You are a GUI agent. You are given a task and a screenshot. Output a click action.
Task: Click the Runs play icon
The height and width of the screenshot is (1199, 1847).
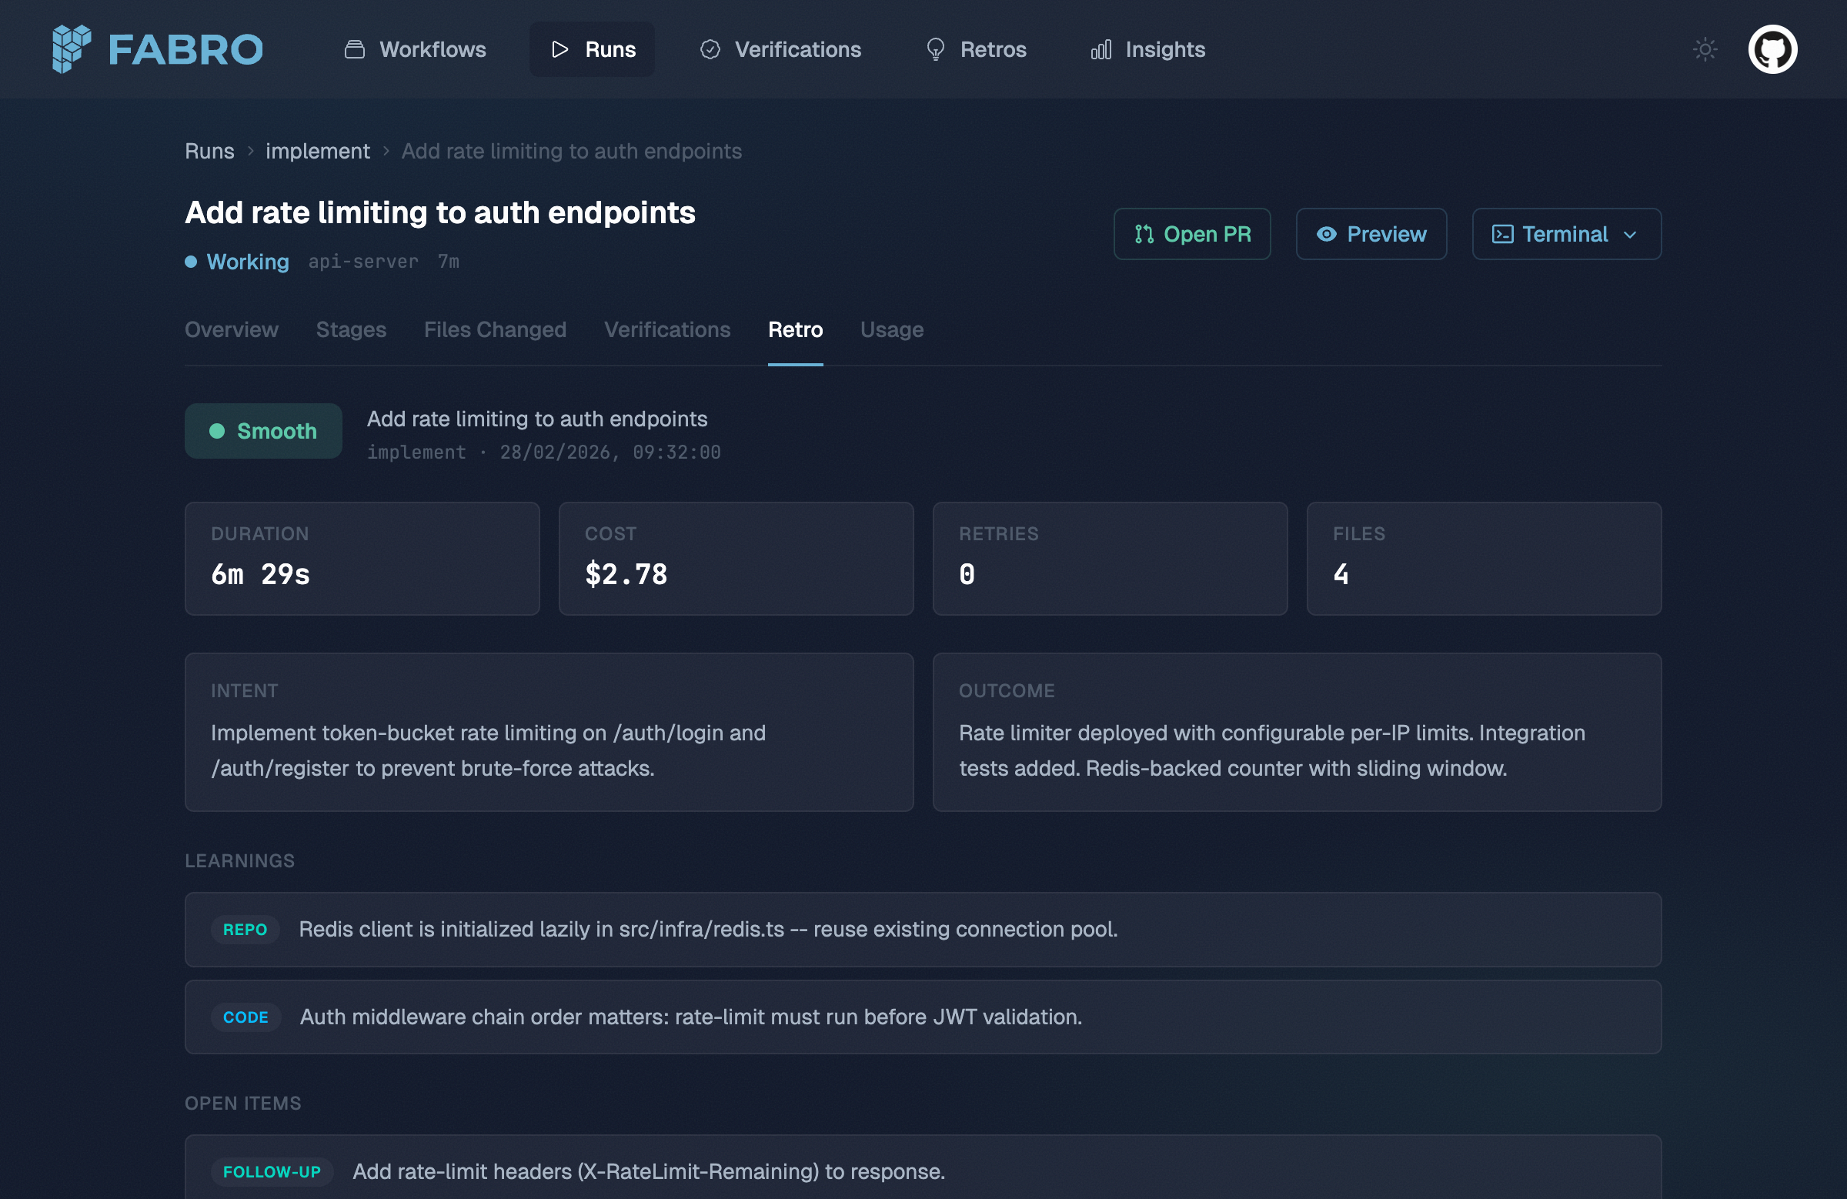point(559,49)
